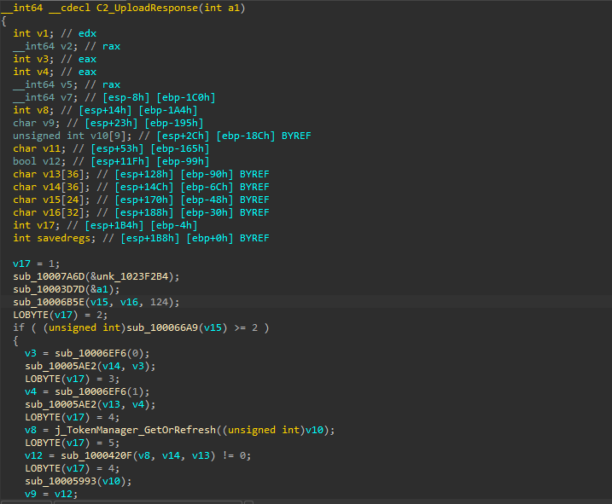Click the sub_100066A9 call in if condition

click(x=162, y=327)
